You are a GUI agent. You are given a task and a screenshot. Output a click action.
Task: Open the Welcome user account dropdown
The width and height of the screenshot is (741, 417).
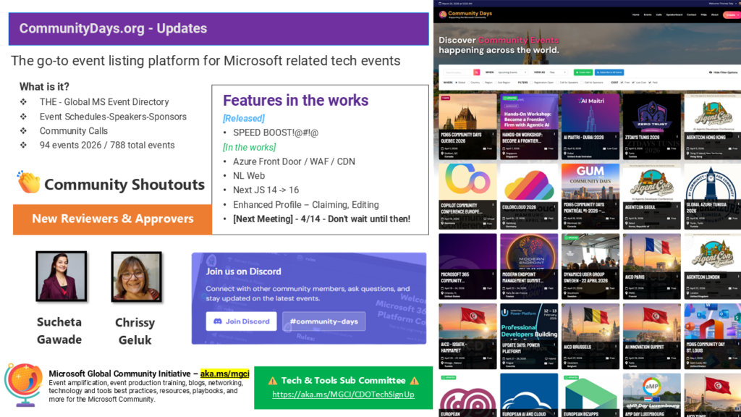click(721, 4)
